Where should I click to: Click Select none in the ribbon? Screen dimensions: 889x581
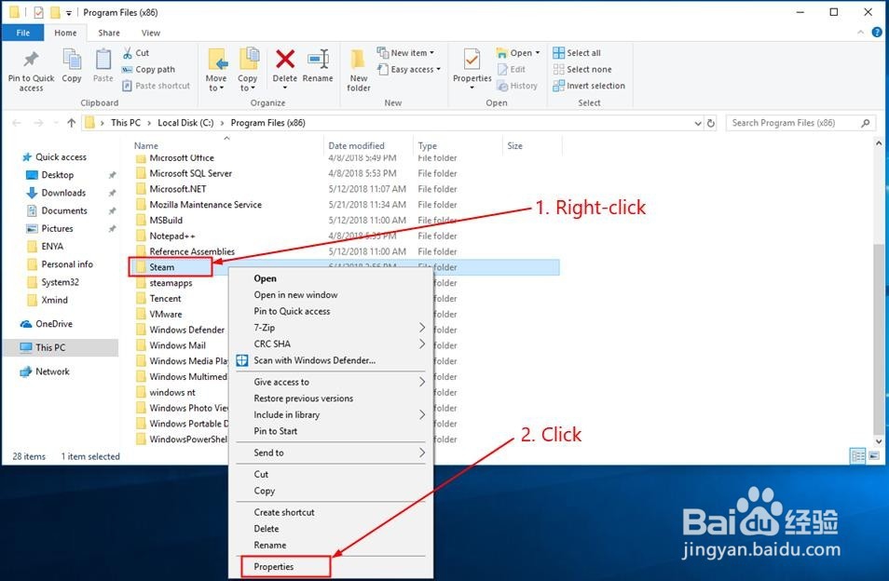click(x=582, y=69)
